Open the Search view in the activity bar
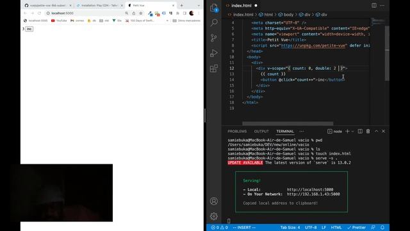410x231 pixels. 214,22
